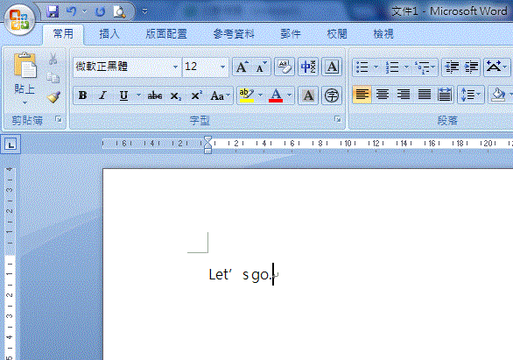513x360 pixels.
Task: Switch to the 檢視 tab
Action: [383, 33]
